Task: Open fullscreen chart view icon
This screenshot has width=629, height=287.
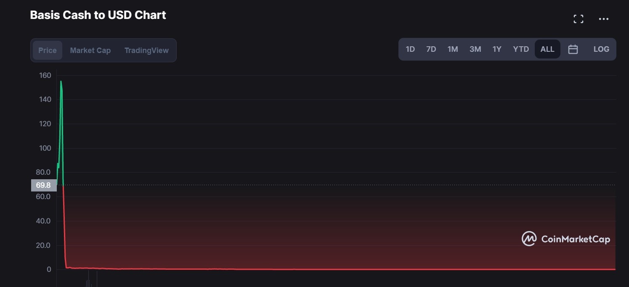Action: (579, 19)
